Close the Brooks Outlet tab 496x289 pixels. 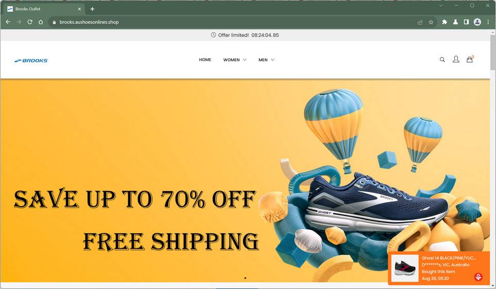pyautogui.click(x=79, y=9)
